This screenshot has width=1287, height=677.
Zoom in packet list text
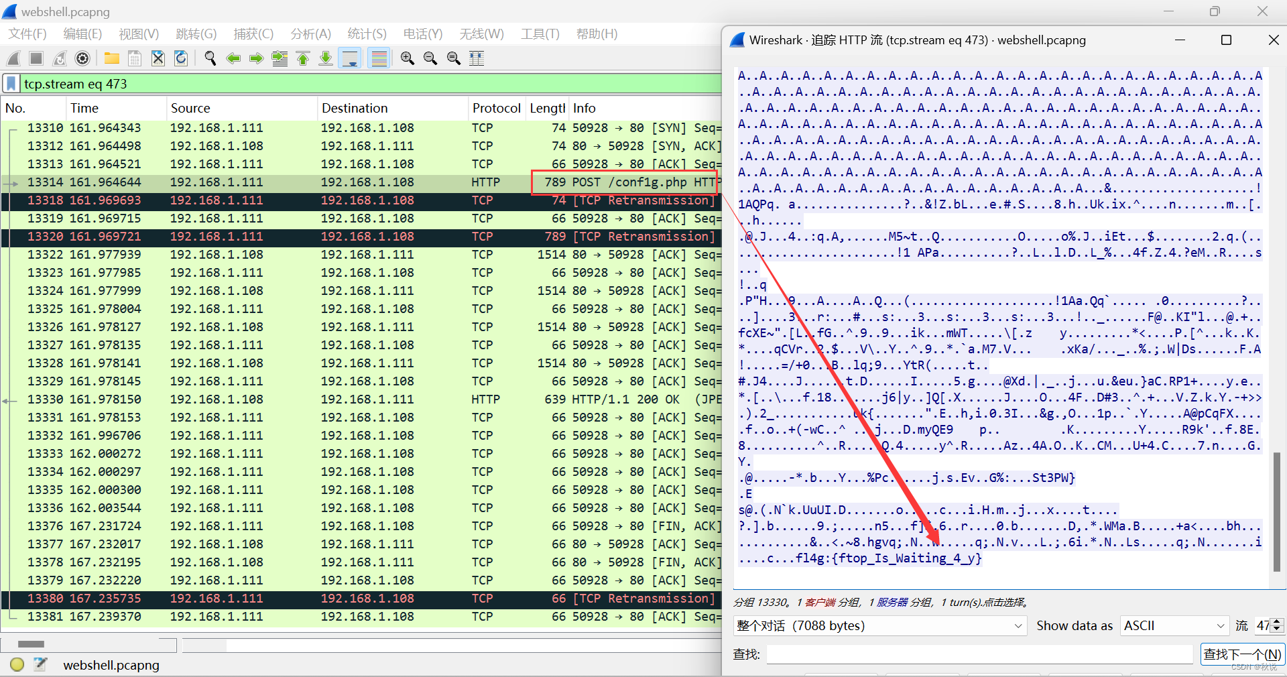click(408, 58)
